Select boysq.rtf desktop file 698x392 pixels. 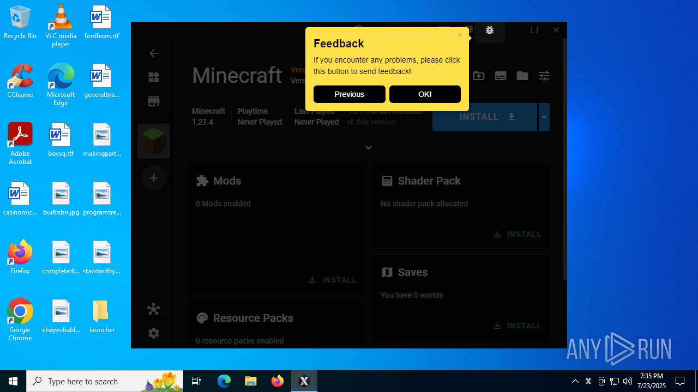61,140
